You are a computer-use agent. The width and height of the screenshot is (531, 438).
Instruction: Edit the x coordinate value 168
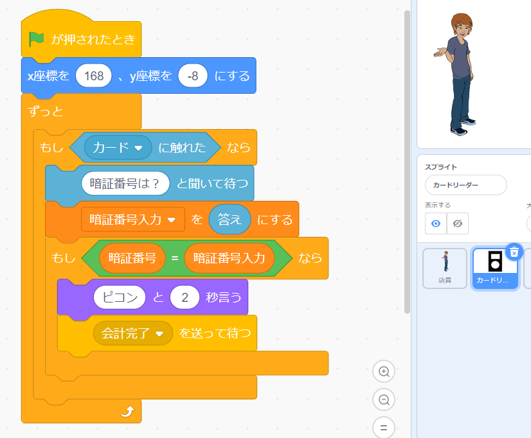pyautogui.click(x=94, y=76)
